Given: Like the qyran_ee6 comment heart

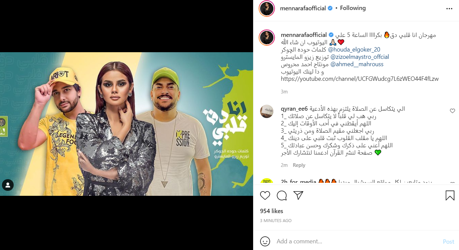Looking at the screenshot, I should pos(452,111).
